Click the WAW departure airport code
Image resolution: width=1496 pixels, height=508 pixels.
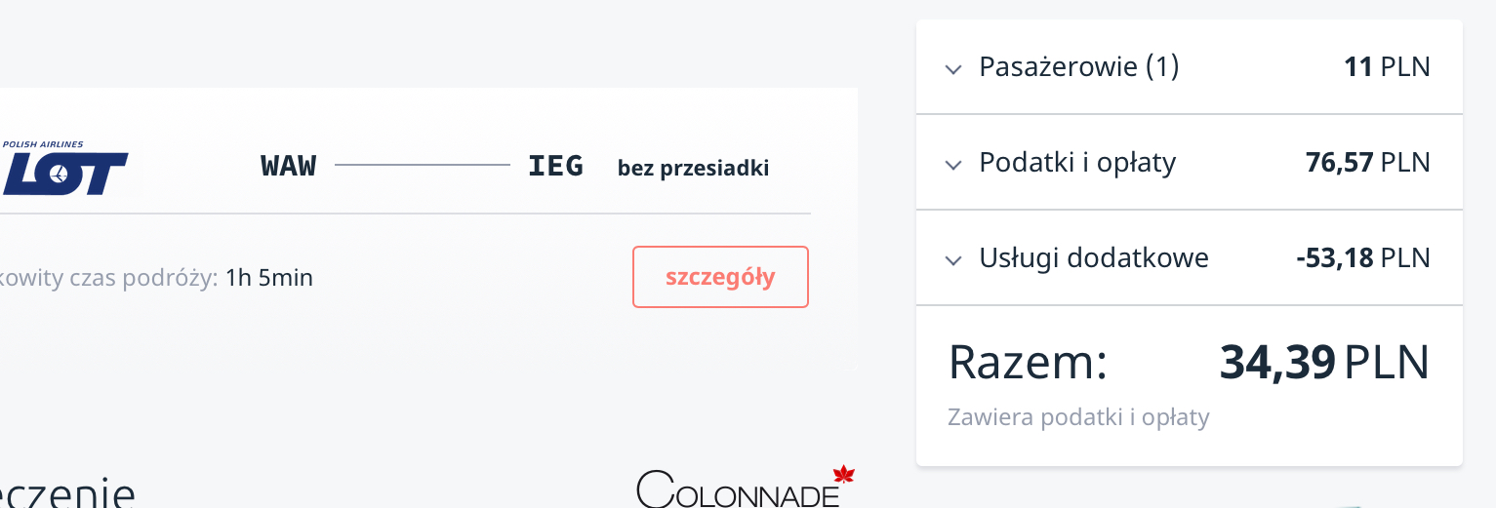(x=289, y=166)
